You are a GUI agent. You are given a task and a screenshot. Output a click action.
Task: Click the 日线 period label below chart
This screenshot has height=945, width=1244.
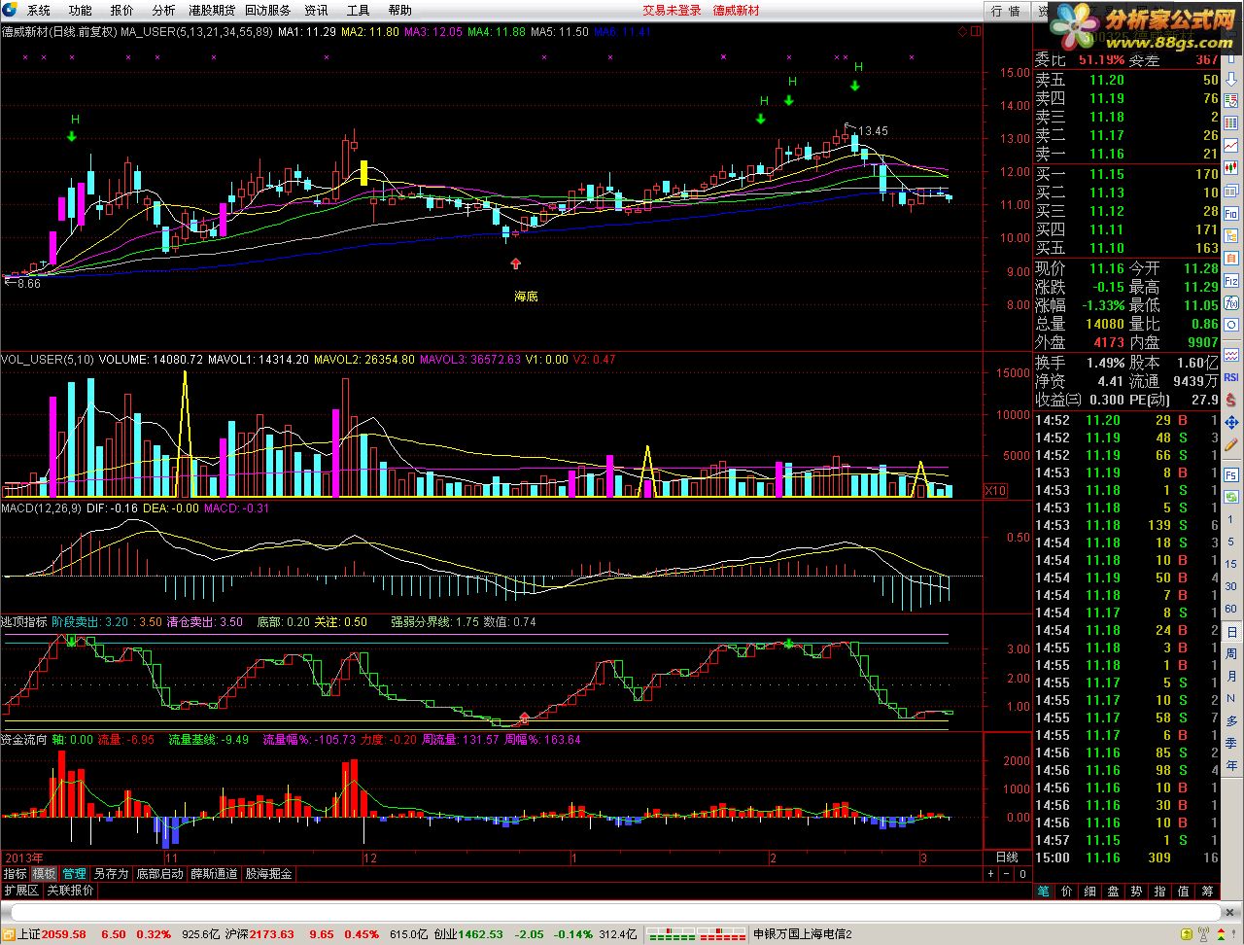[1007, 857]
